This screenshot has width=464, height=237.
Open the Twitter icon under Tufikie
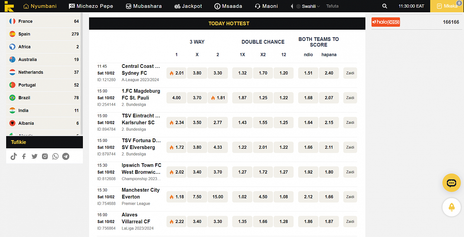pos(34,156)
